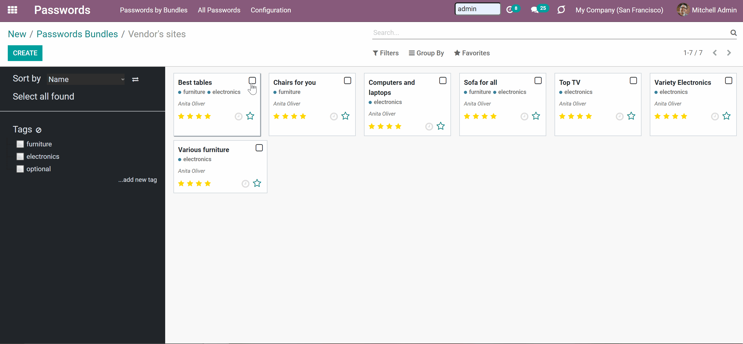Screen dimensions: 743x344
Task: Click the fourth rating star on Best tables
Action: (x=208, y=116)
